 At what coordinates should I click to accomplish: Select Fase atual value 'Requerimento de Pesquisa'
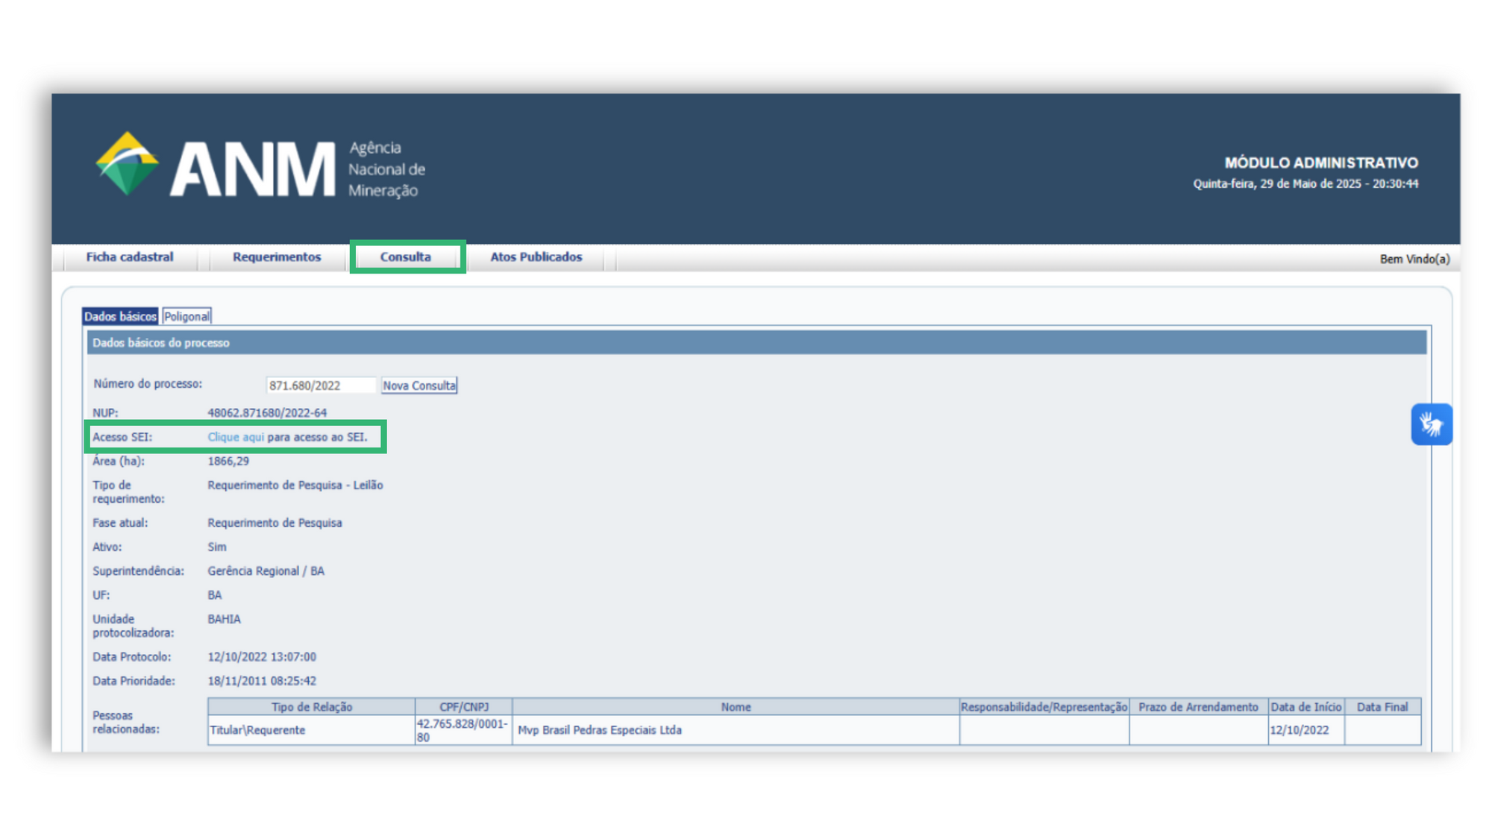[275, 523]
